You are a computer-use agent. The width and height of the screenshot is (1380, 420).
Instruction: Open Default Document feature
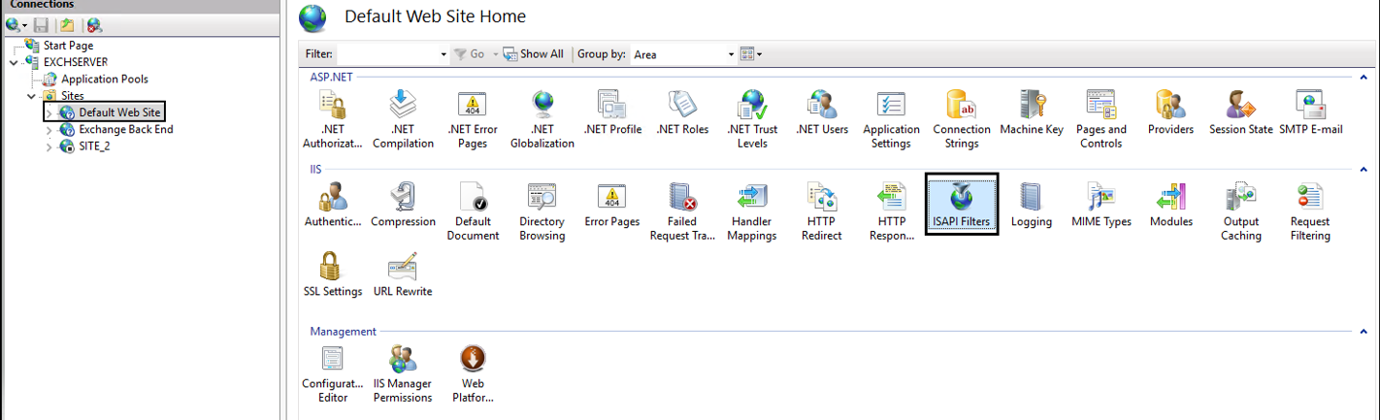473,211
